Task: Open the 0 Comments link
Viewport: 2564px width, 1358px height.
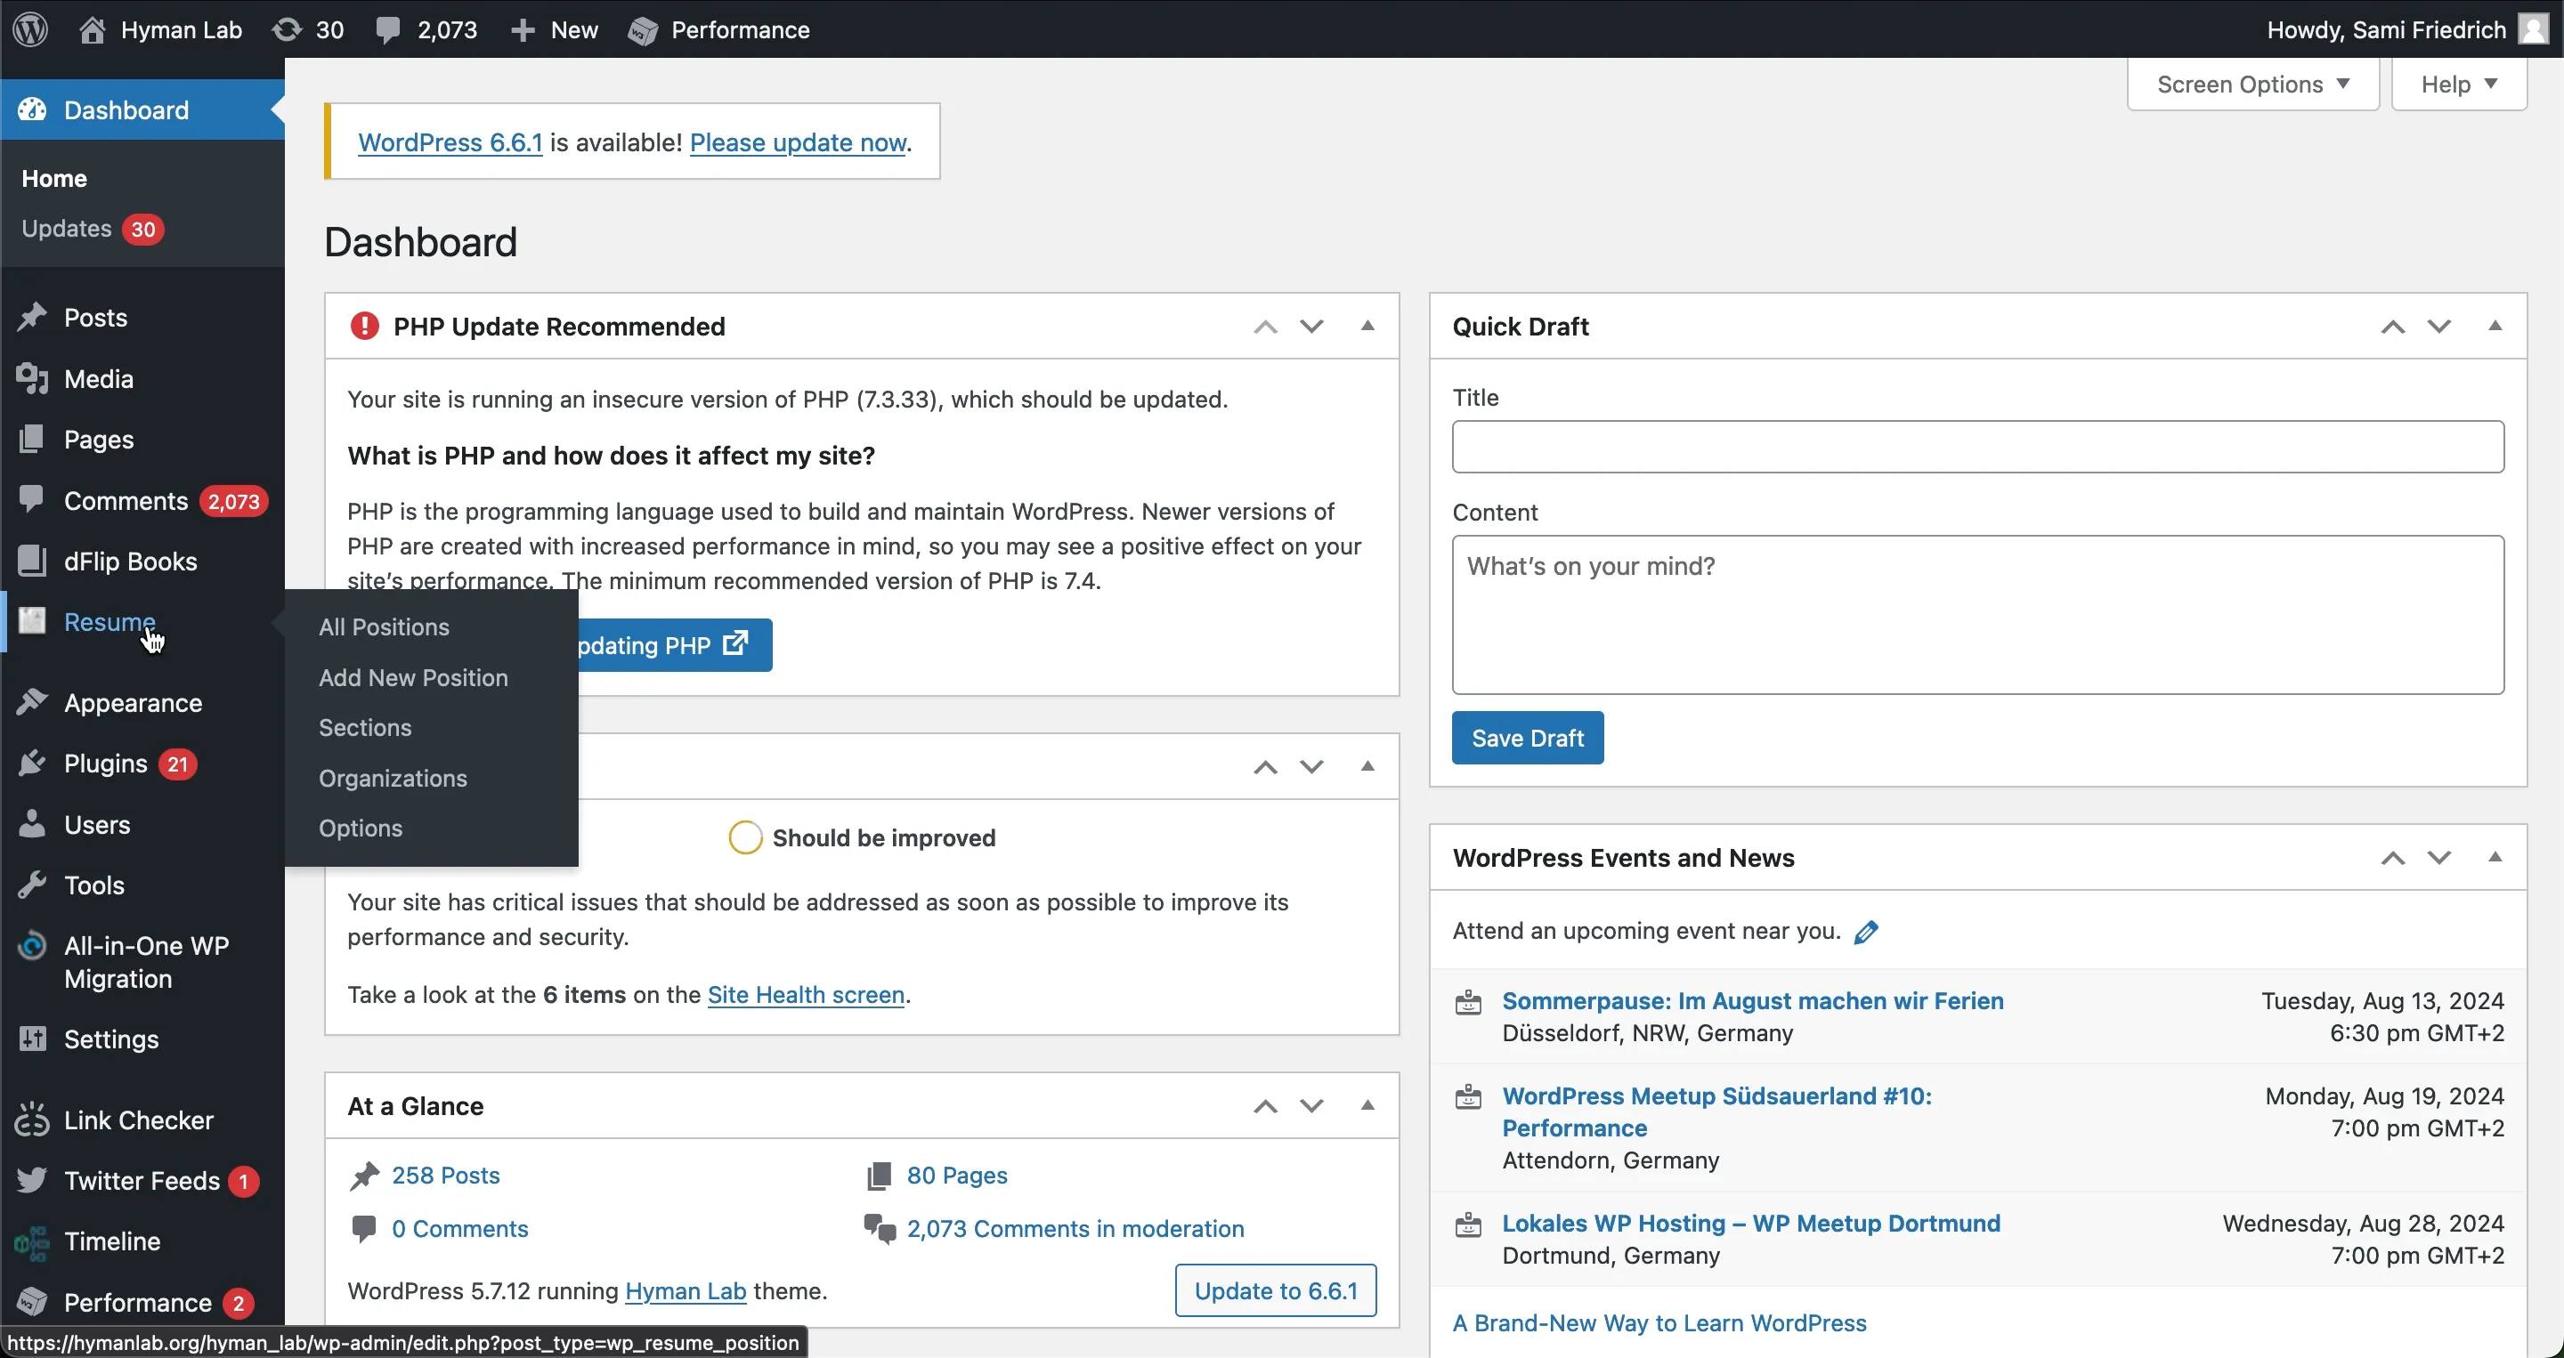Action: (460, 1229)
